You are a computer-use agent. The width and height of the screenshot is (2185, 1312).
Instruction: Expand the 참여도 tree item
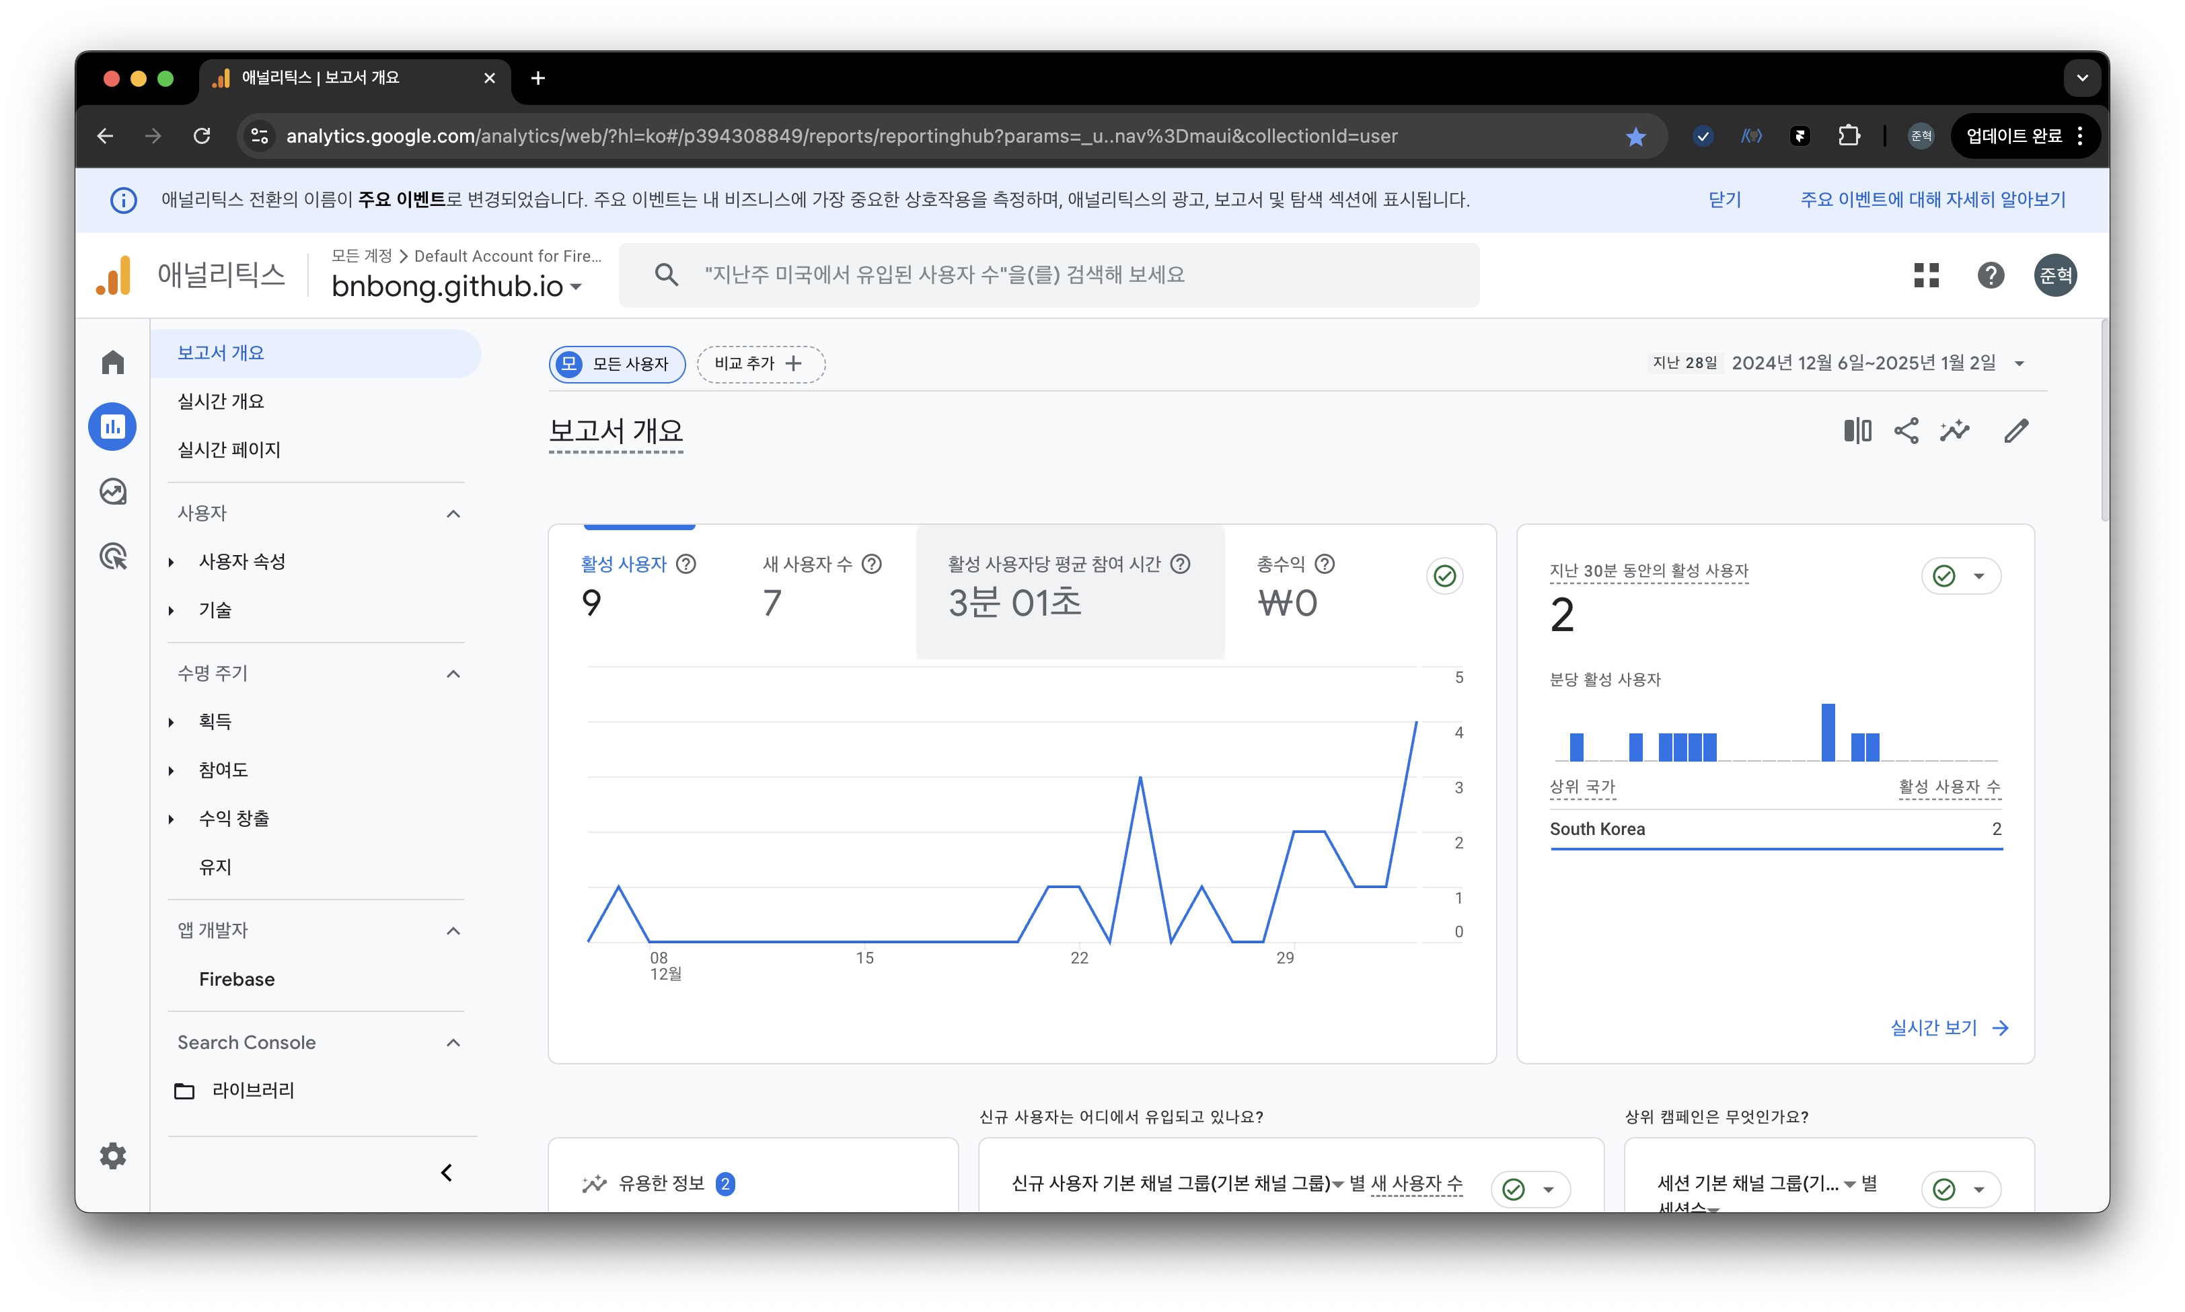pos(172,770)
